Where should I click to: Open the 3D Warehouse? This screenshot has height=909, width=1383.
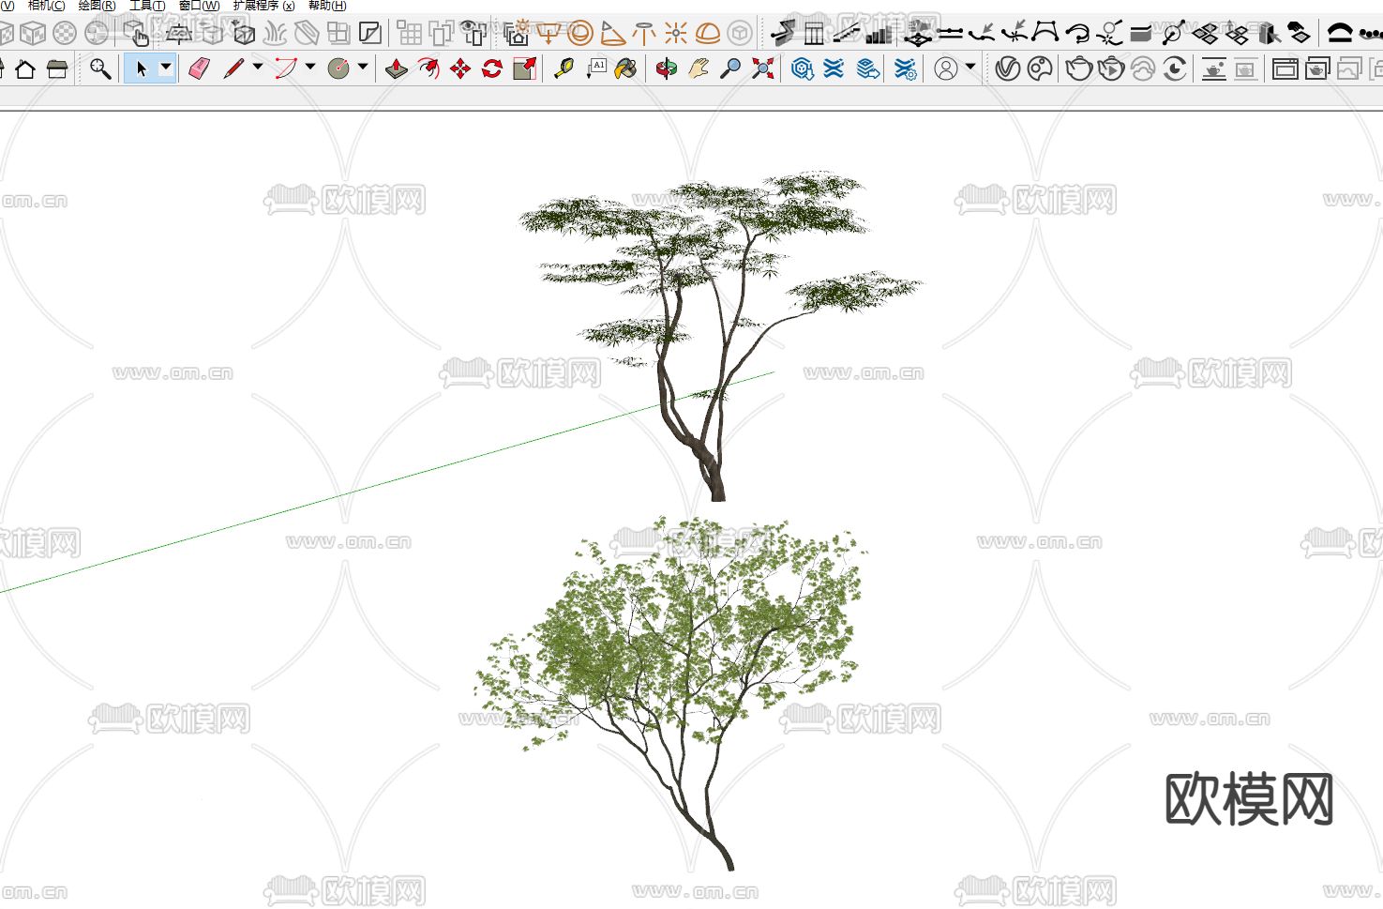coord(803,68)
